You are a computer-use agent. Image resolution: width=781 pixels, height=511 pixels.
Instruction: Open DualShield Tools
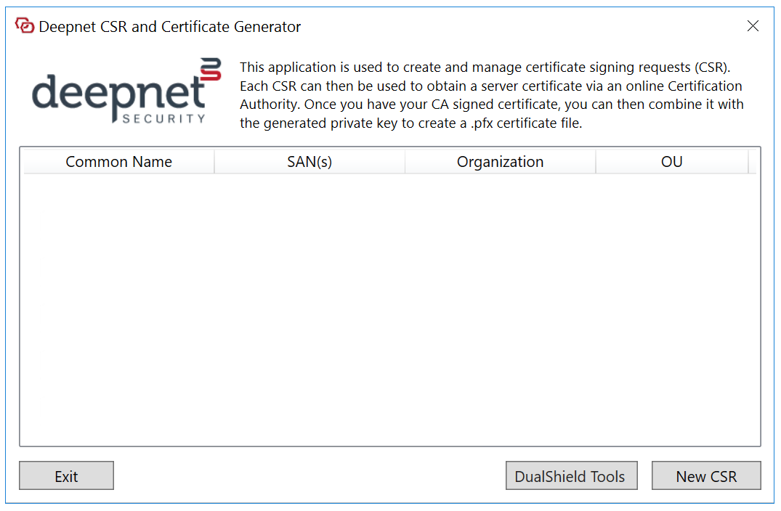[x=570, y=476]
